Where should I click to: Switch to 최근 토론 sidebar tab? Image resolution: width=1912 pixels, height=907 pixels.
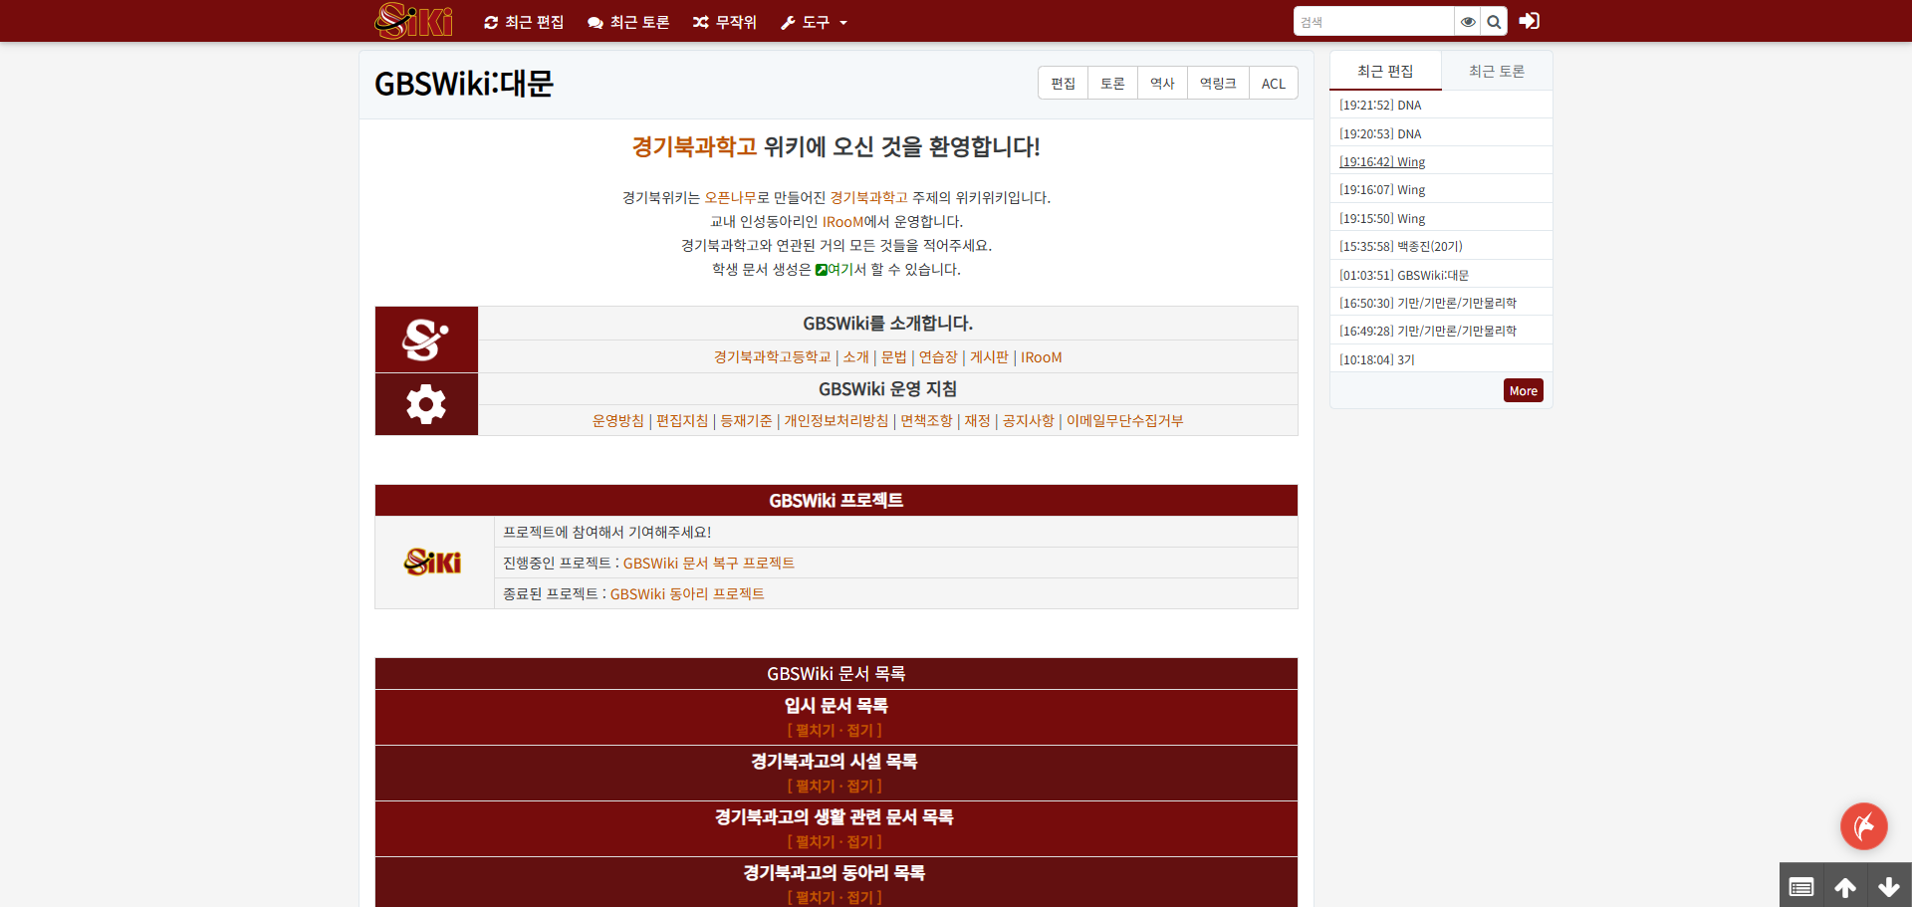click(x=1496, y=72)
